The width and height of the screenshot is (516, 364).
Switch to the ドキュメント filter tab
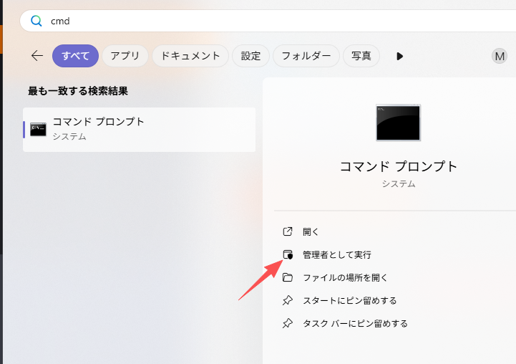(190, 56)
